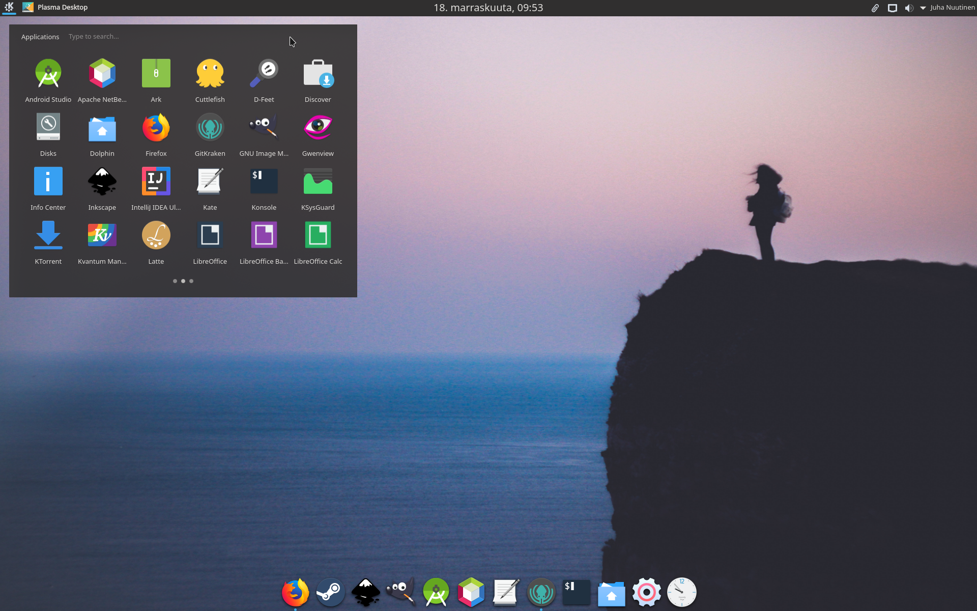Go to the first page dot
977x611 pixels.
tap(175, 281)
